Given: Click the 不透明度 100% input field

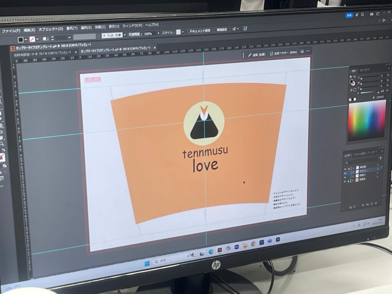Looking at the screenshot, I should pyautogui.click(x=148, y=34).
